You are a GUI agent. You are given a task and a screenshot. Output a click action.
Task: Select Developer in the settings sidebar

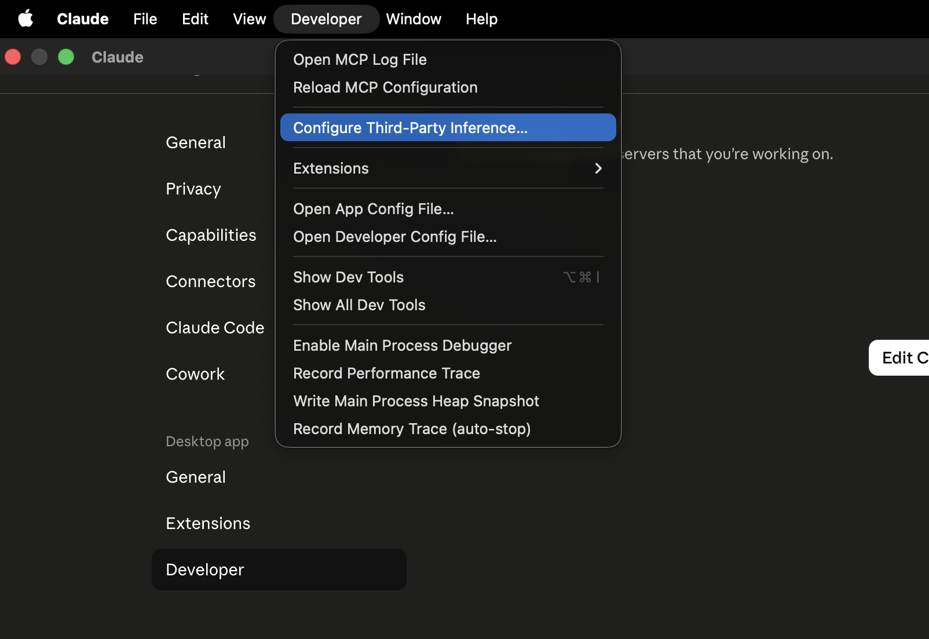[279, 570]
